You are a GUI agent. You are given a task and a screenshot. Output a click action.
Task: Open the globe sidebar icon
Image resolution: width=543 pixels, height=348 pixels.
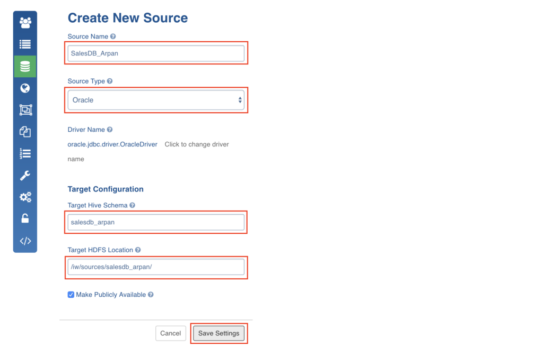(25, 88)
